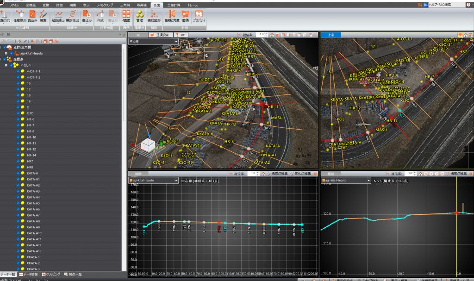Click the ヘルプ・FAQ検索 search field

coord(447,5)
